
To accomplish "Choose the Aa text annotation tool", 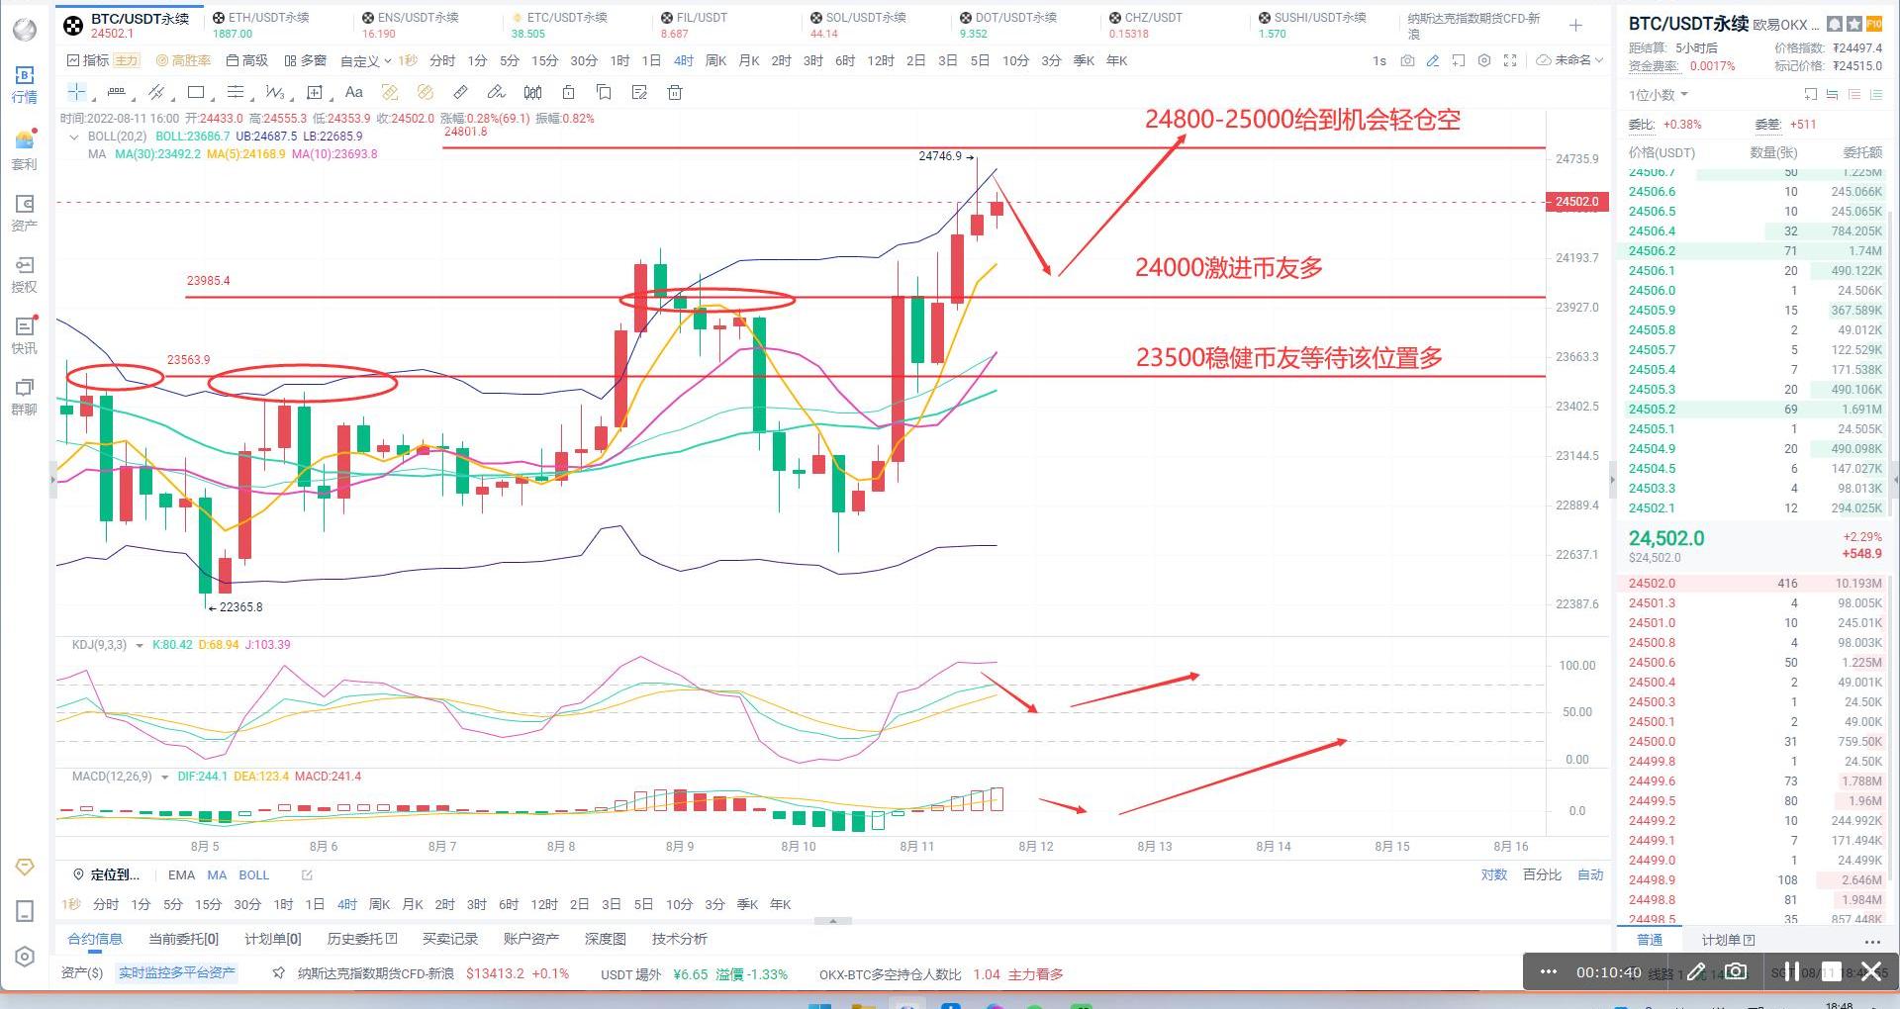I will pyautogui.click(x=353, y=93).
